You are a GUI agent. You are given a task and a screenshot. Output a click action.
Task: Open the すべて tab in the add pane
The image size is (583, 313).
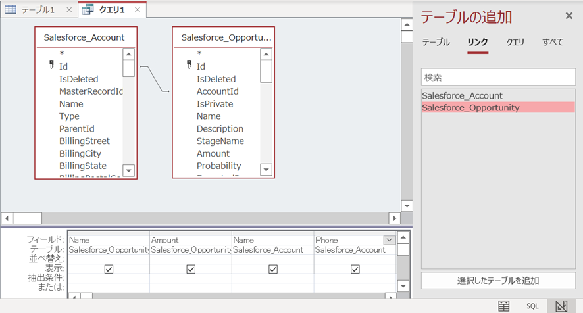(553, 42)
